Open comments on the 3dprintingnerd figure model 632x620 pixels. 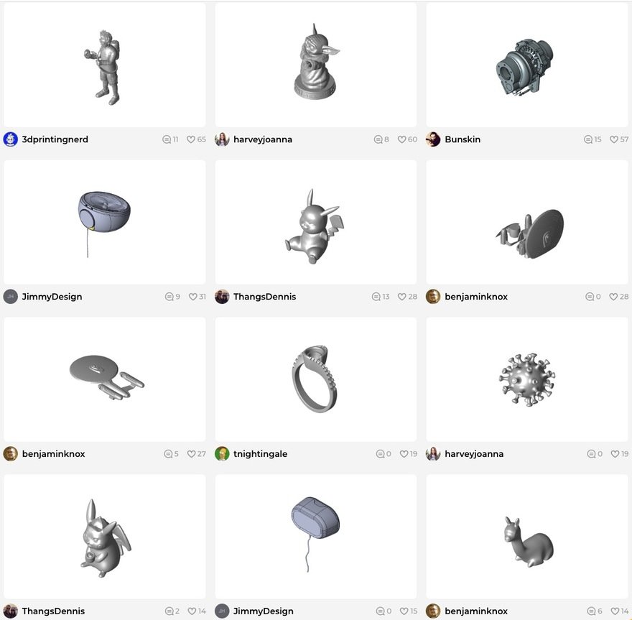coord(167,139)
